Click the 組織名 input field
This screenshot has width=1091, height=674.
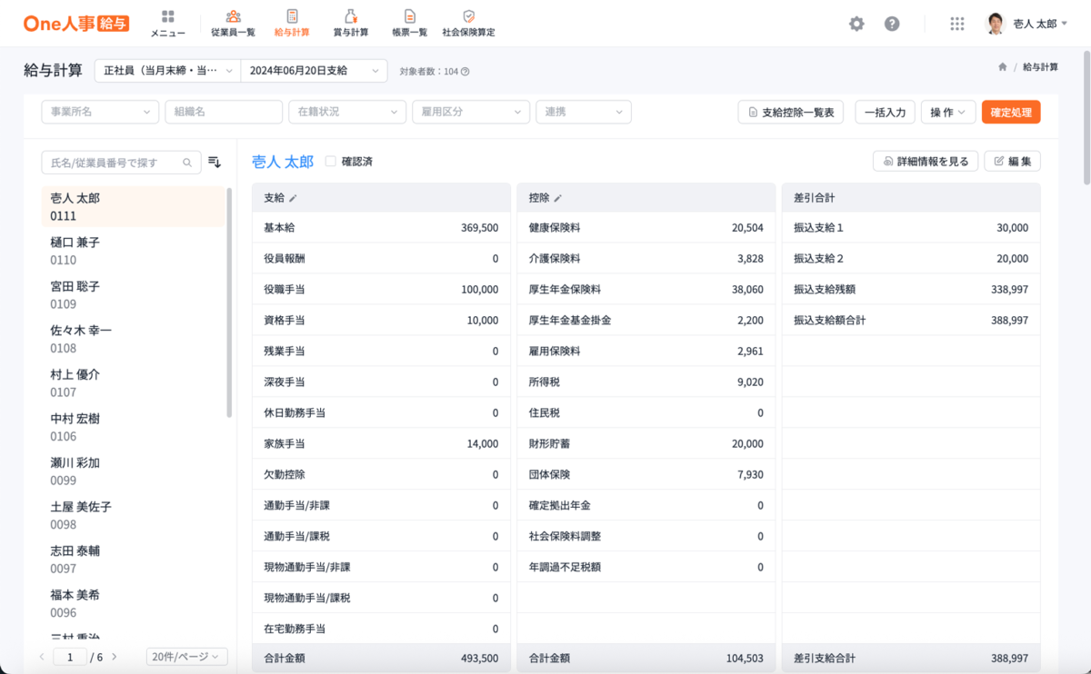pos(224,112)
